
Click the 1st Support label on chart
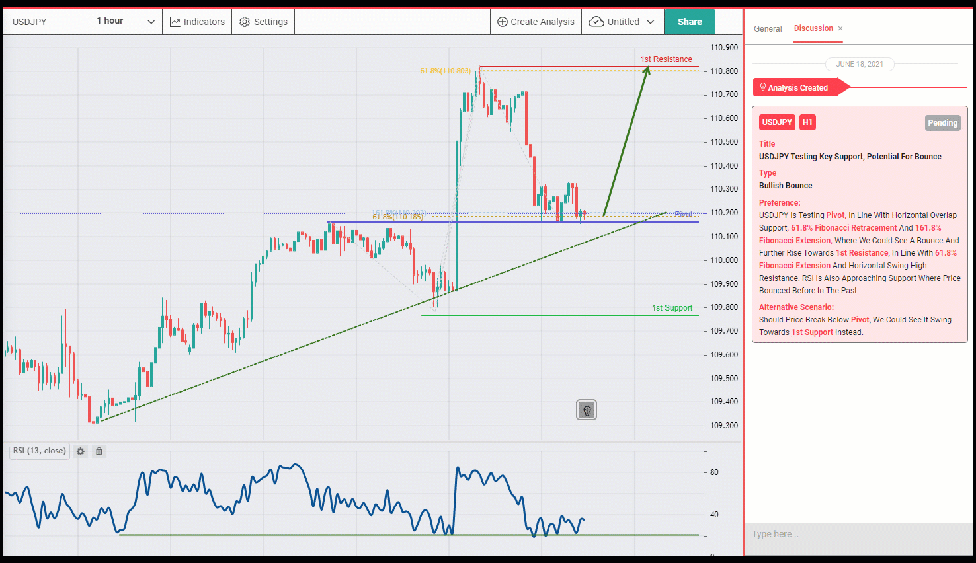[672, 308]
